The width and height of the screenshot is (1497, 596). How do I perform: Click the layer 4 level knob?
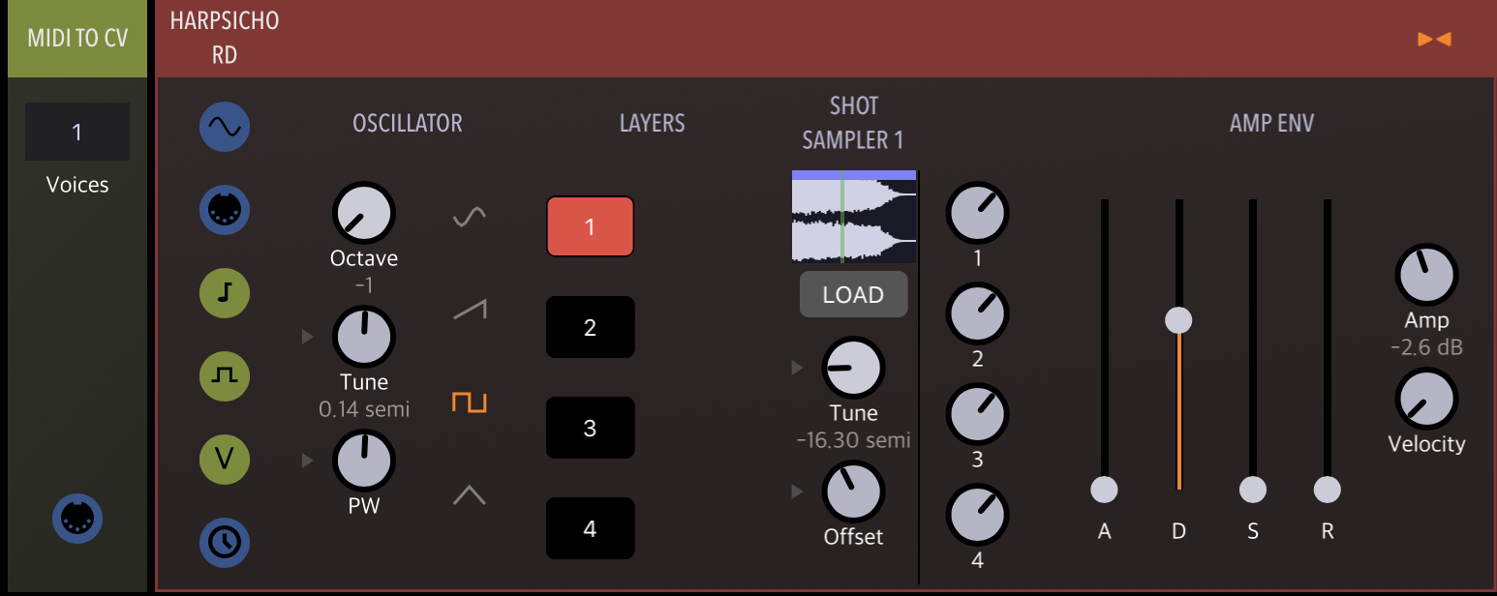coord(977,515)
